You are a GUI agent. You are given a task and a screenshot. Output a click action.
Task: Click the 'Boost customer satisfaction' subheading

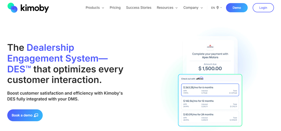coord(65,96)
